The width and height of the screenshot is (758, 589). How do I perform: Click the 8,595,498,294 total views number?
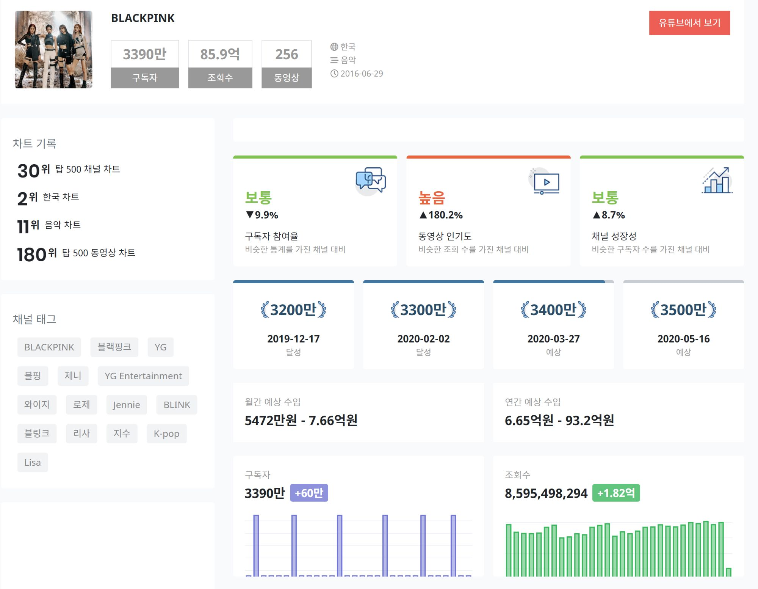546,493
